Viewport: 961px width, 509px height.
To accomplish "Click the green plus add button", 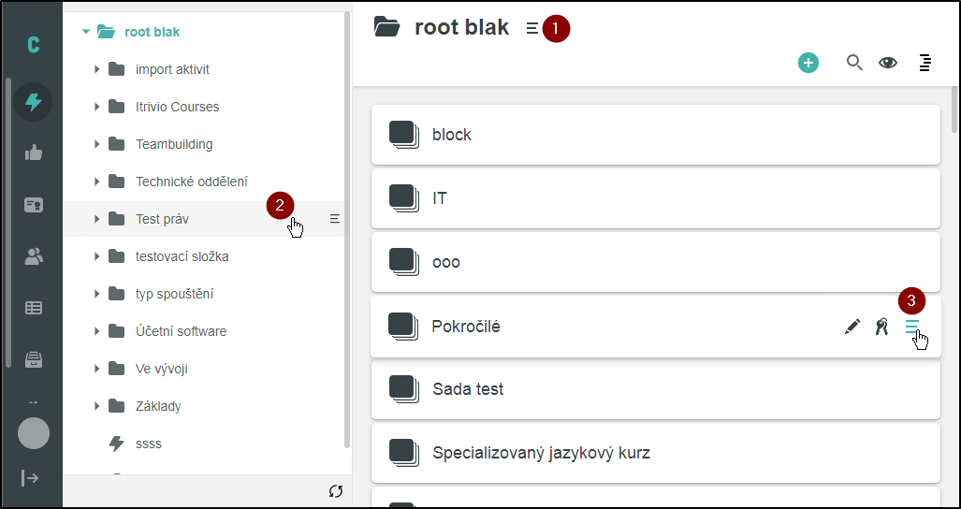I will coord(808,63).
